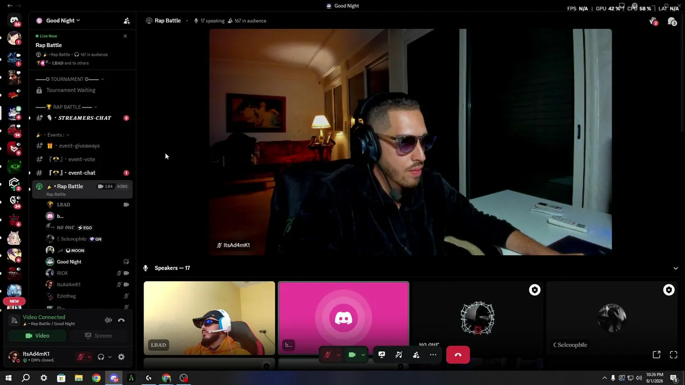
Task: Go back with the title bar arrow
Action: [x=10, y=6]
